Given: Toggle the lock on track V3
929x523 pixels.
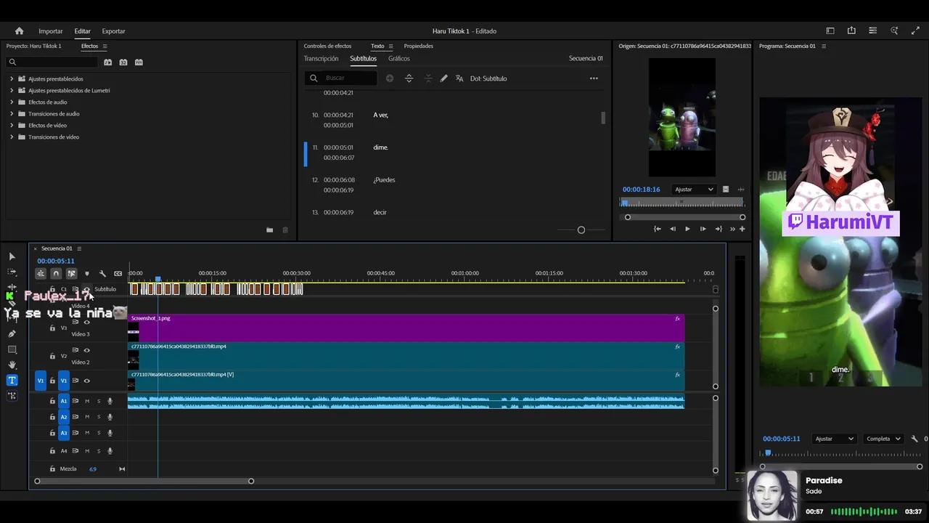Looking at the screenshot, I should coord(52,328).
